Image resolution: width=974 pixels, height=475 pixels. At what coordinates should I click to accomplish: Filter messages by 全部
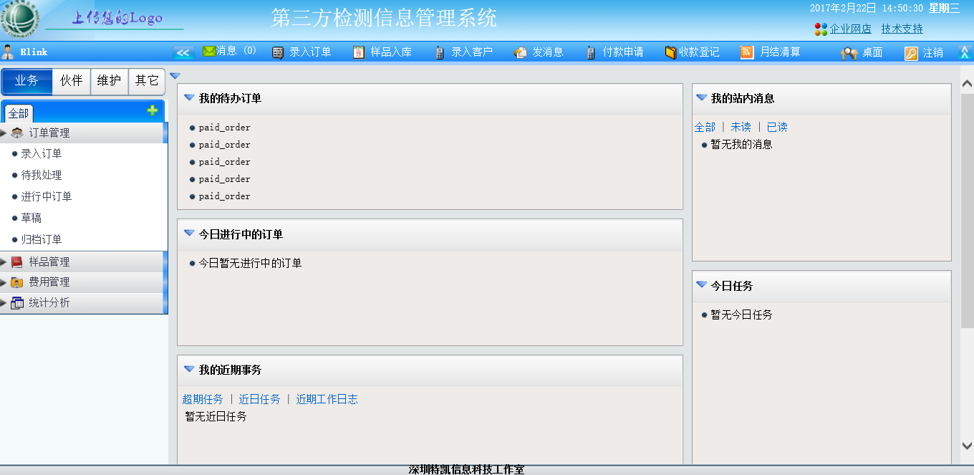coord(705,127)
